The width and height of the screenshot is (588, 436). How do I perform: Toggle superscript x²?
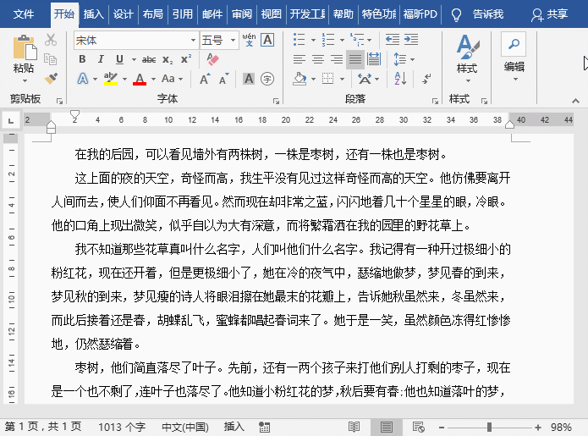coord(186,59)
